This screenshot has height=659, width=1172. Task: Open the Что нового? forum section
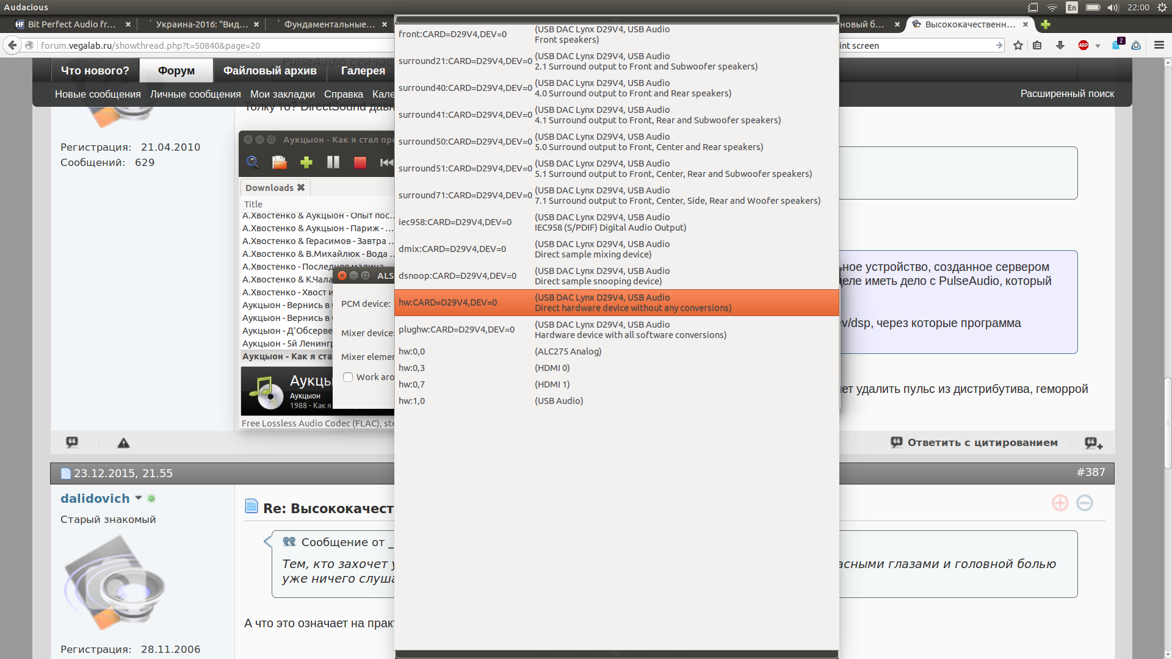(95, 70)
